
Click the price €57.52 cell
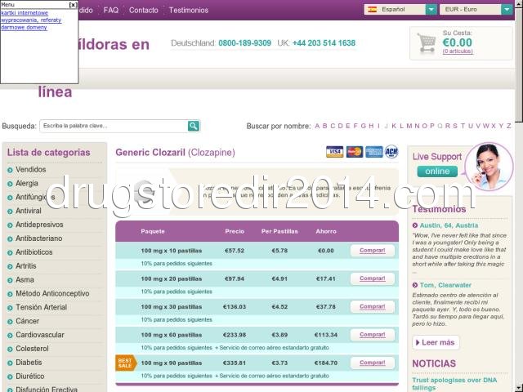click(235, 251)
